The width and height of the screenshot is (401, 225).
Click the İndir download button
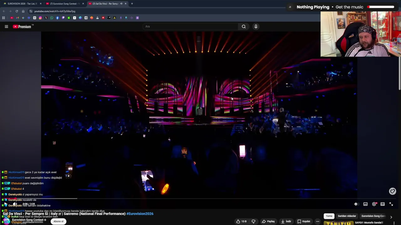286,221
